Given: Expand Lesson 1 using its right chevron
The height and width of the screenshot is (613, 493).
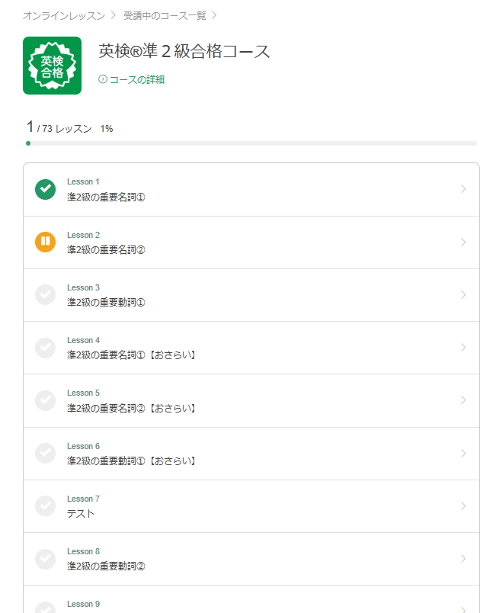Looking at the screenshot, I should point(463,189).
